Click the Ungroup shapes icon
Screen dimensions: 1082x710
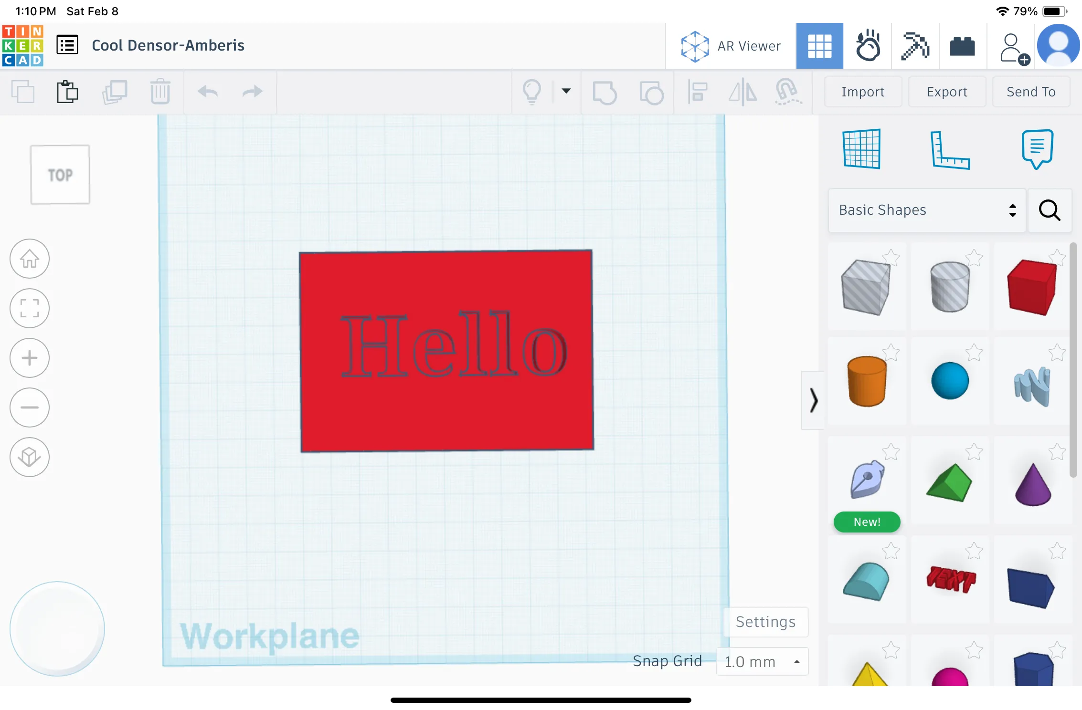click(651, 92)
